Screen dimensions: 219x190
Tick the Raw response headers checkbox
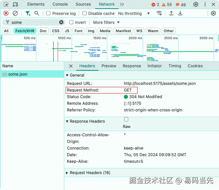tap(126, 119)
